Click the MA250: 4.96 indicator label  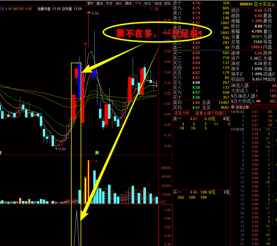[22, 9]
